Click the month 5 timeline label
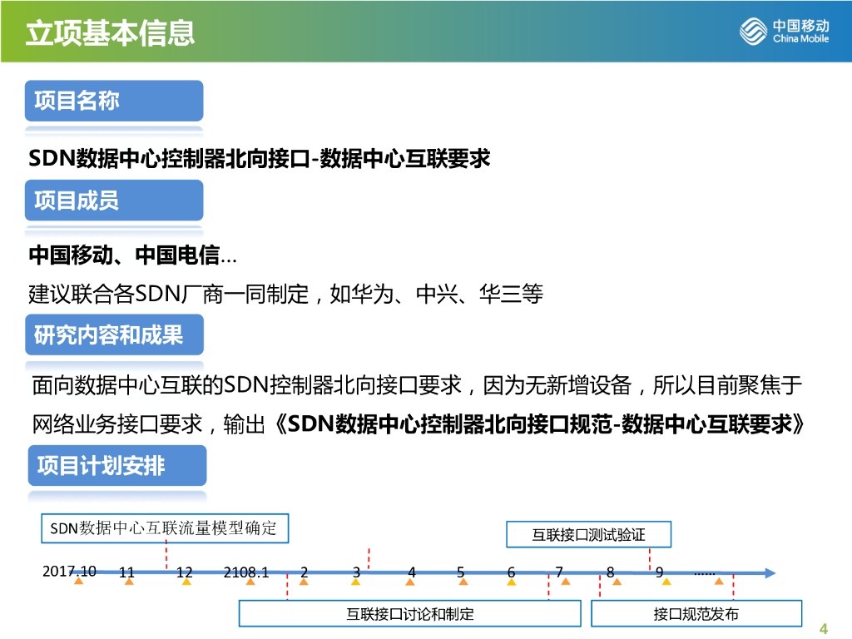This screenshot has width=852, height=639. [461, 572]
